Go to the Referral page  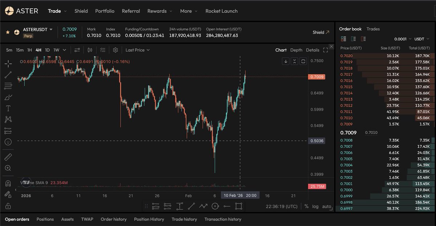tap(131, 11)
